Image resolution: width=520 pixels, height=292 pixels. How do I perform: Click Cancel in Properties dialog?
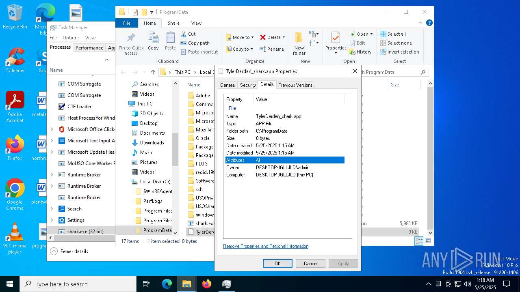click(311, 264)
